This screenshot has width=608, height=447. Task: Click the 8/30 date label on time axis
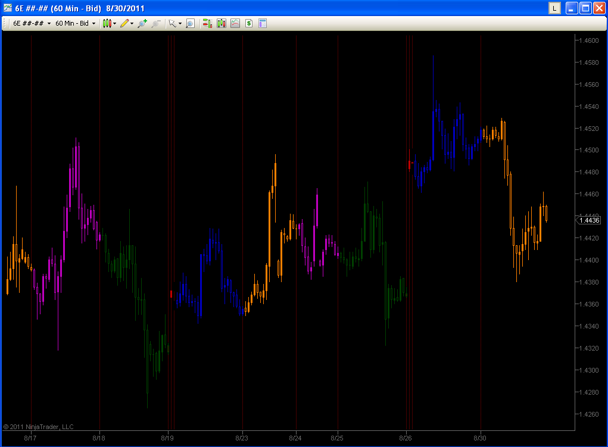tap(479, 438)
